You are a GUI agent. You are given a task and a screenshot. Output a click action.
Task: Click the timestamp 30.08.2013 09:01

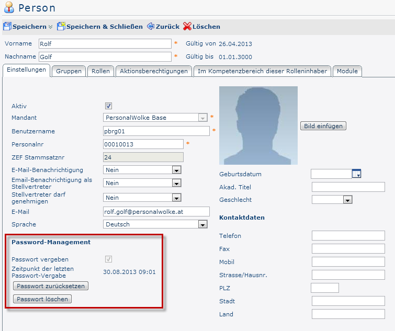[129, 272]
